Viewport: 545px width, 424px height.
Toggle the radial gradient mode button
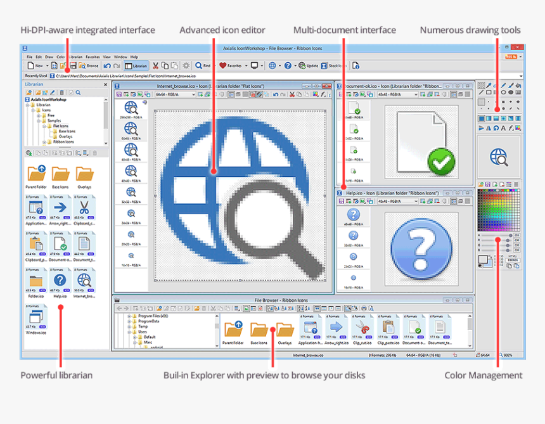click(503, 119)
